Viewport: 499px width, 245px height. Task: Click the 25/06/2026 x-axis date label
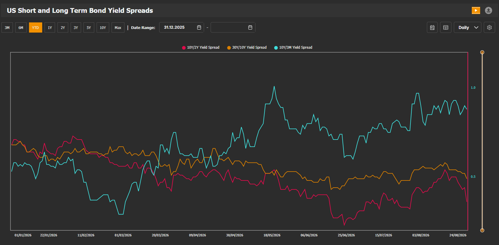(x=346, y=235)
